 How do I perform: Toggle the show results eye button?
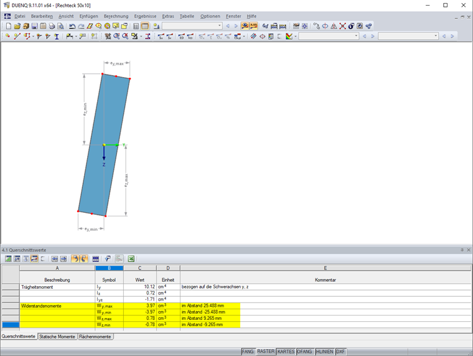(x=245, y=26)
